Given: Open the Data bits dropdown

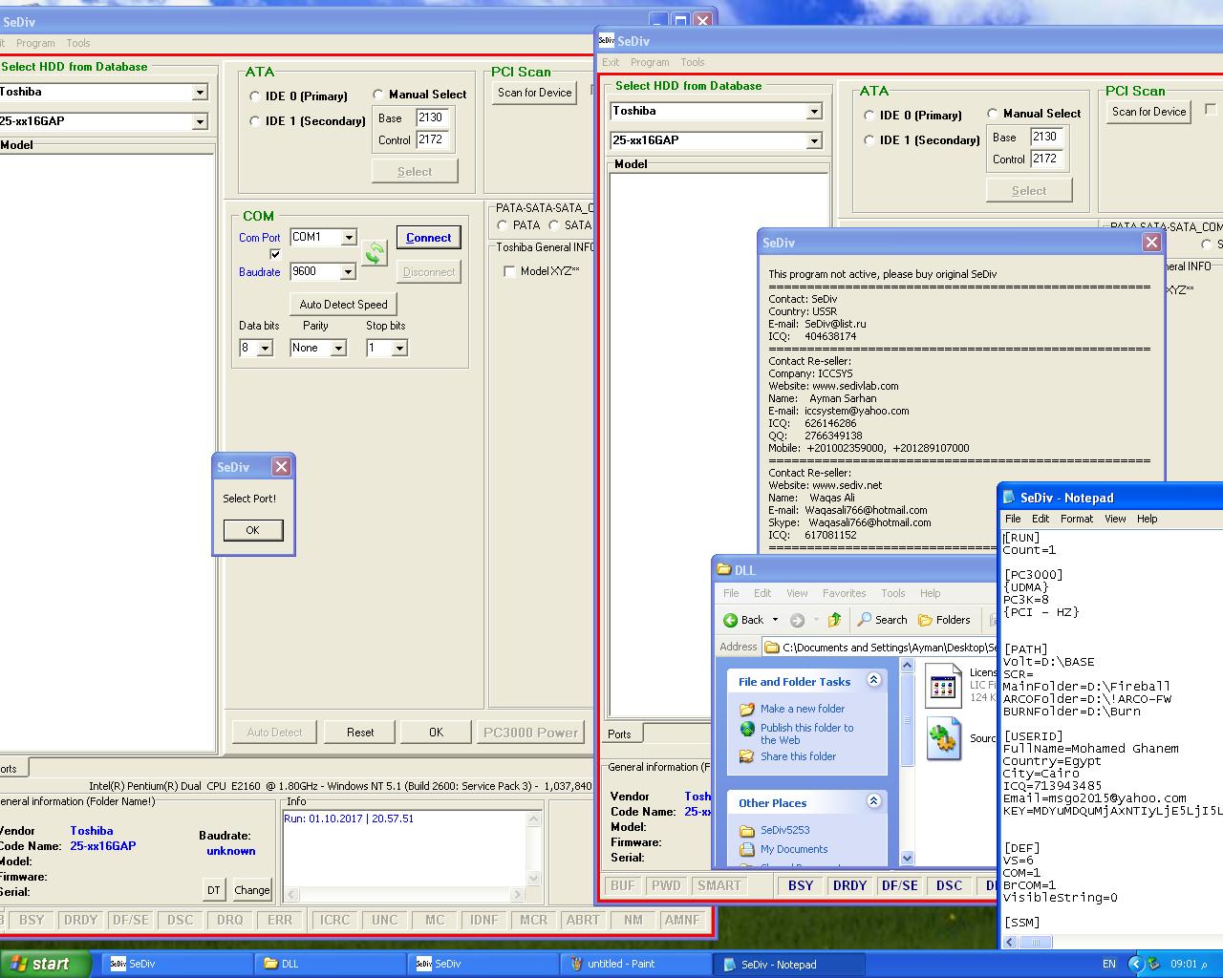Looking at the screenshot, I should (x=265, y=349).
